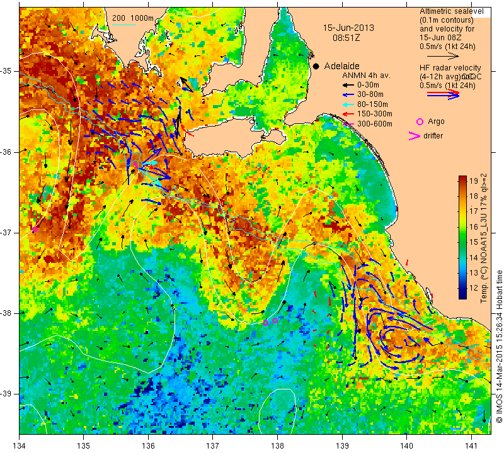
Task: Click the blue 30-80m legend arrow
Action: click(348, 95)
